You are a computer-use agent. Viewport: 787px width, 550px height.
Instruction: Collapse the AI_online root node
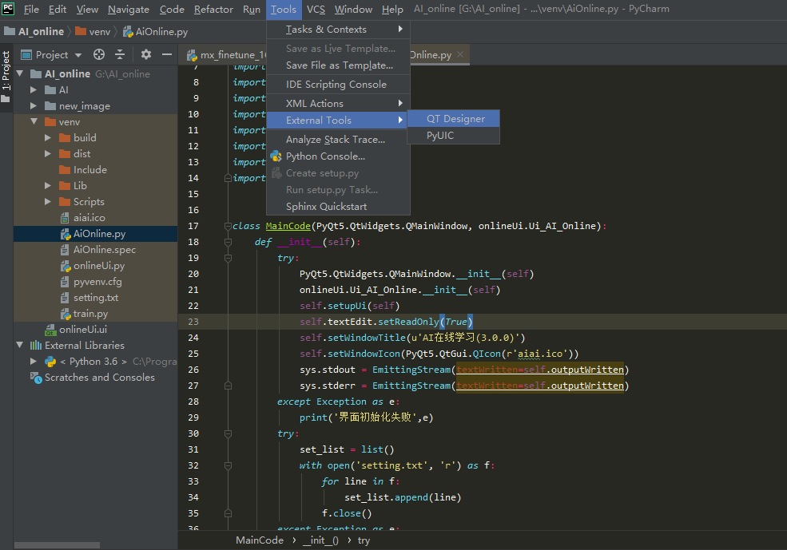20,73
